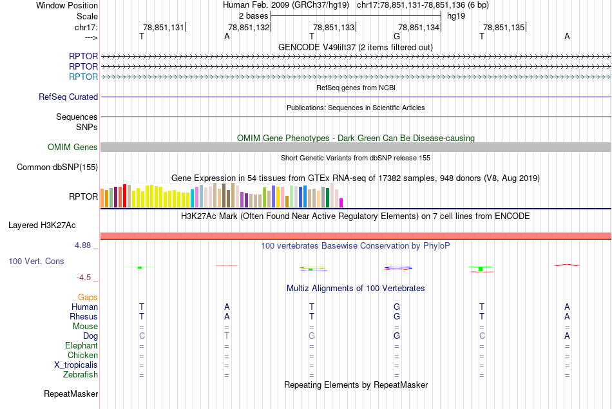
Task: Click the RepeatMasker track label
Action: [71, 394]
